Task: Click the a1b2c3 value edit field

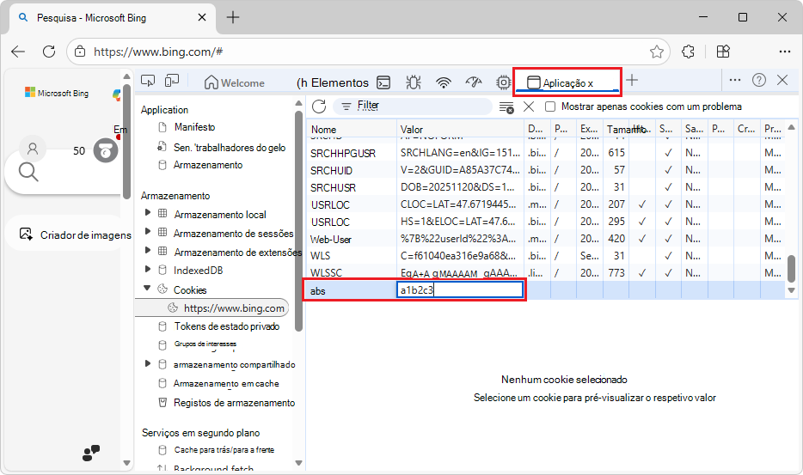Action: click(x=459, y=289)
